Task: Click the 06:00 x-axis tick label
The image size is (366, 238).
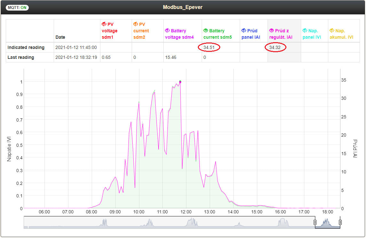Action: tap(44, 212)
